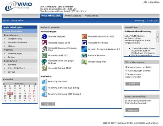Open the Sprache settings link
The image size is (163, 126).
tap(12, 65)
